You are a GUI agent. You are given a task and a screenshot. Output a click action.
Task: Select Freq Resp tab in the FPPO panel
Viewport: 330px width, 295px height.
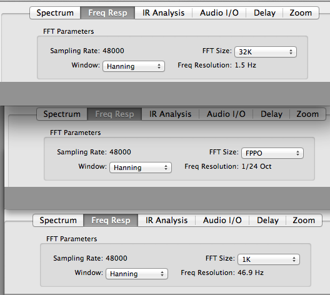114,114
